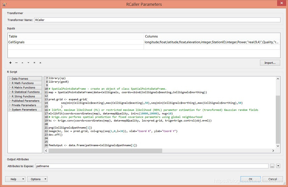Click the horizontal scrollbar thumb
The width and height of the screenshot is (288, 187).
pos(105,151)
